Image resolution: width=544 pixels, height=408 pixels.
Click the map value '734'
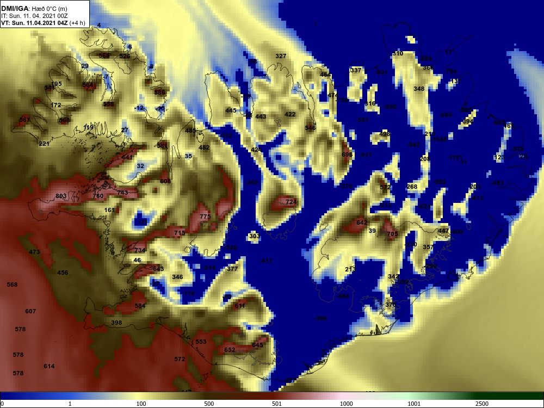tap(140, 250)
